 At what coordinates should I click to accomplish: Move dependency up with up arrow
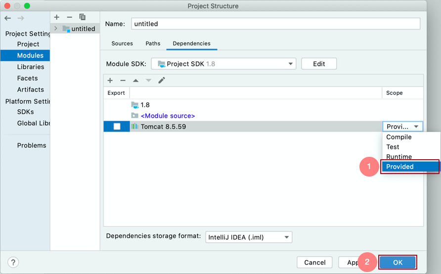[136, 81]
